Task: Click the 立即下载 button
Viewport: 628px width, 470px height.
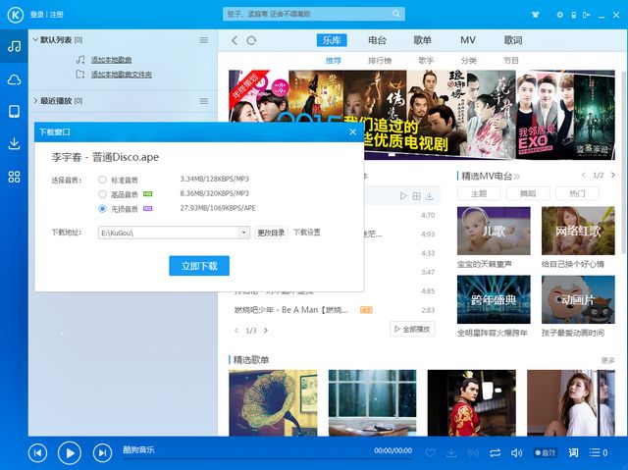Action: [x=199, y=266]
